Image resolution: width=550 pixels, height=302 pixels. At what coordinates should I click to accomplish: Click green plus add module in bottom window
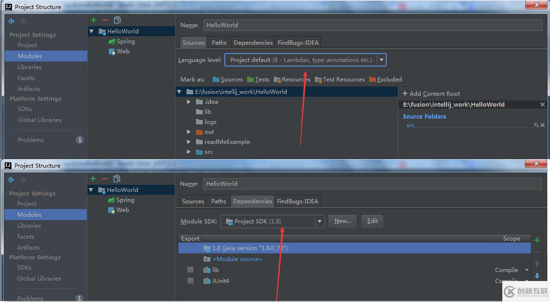tap(93, 179)
